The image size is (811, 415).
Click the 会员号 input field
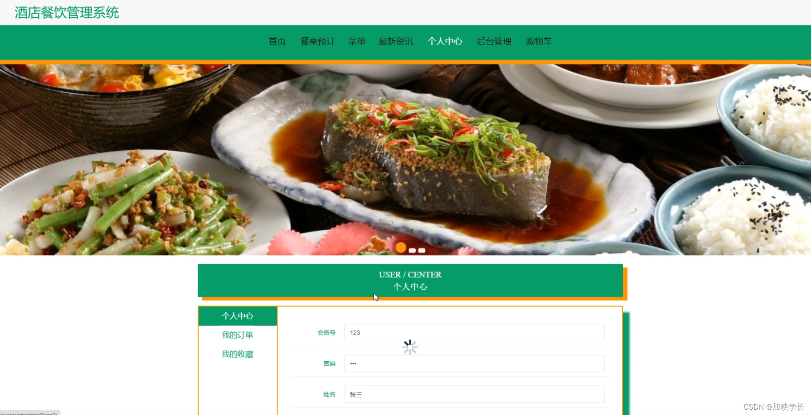[x=473, y=332]
